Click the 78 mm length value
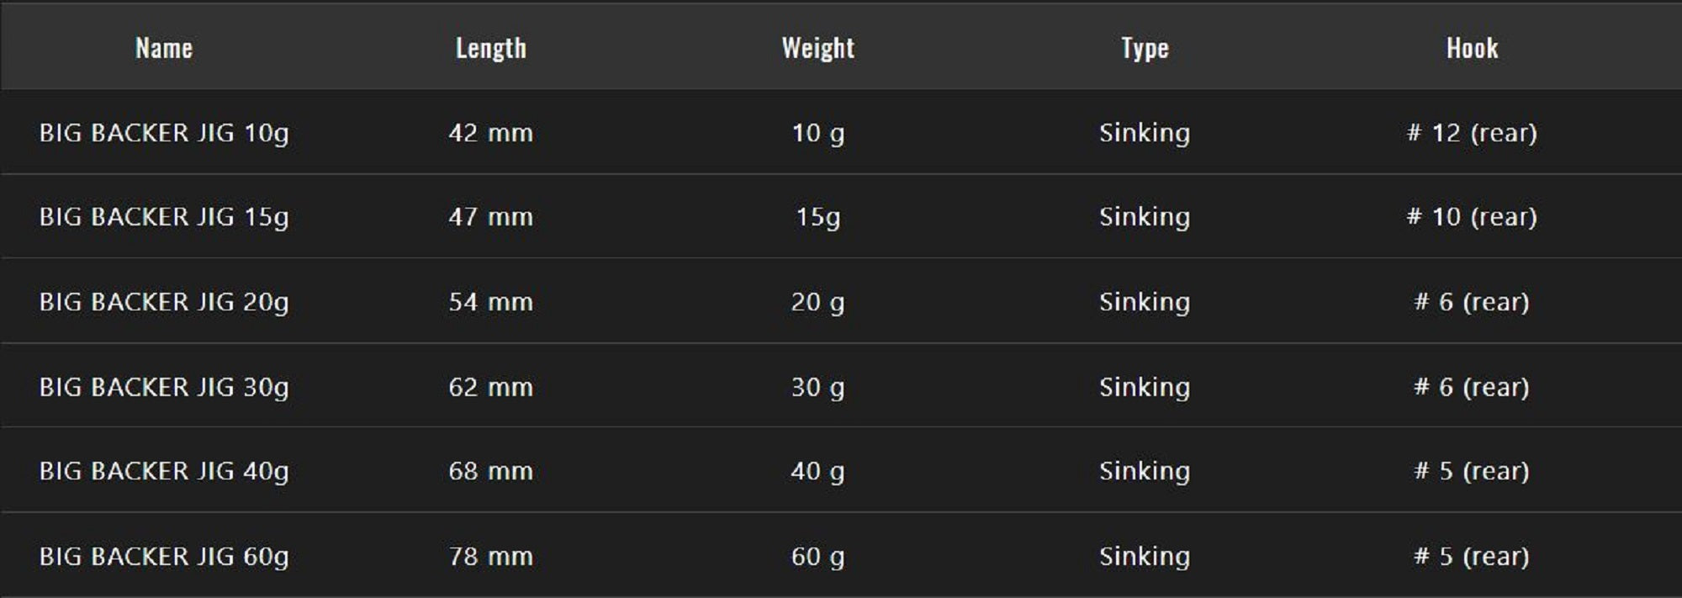Screen dimensions: 1682x598 pyautogui.click(x=491, y=556)
